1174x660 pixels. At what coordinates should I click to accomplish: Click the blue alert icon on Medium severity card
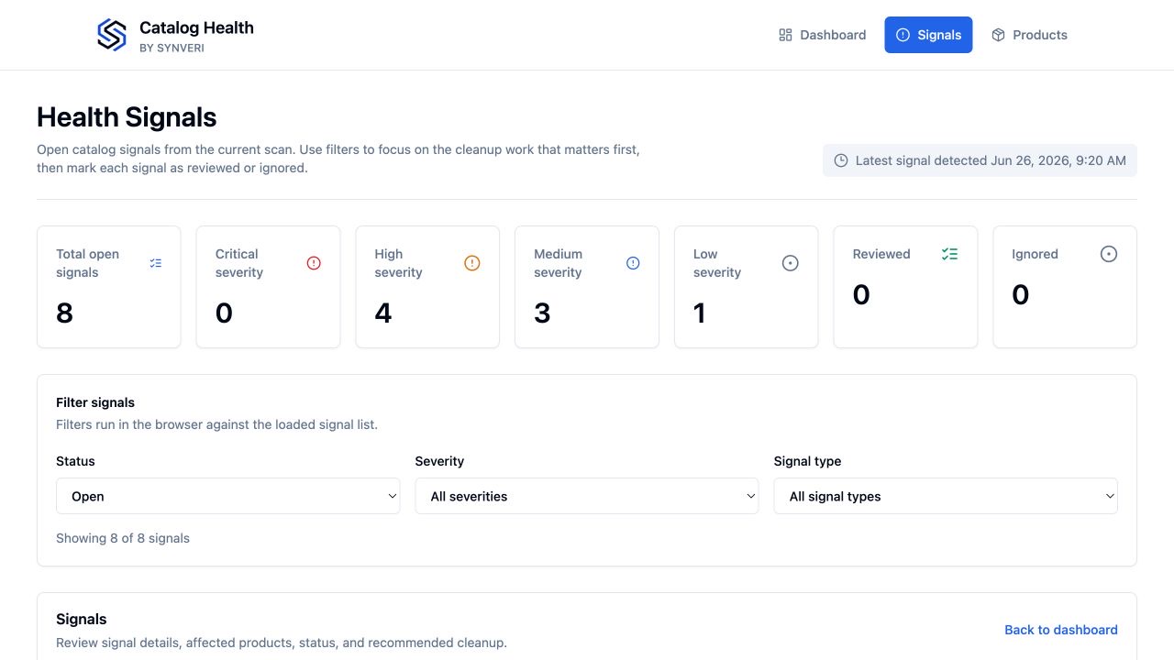click(633, 263)
